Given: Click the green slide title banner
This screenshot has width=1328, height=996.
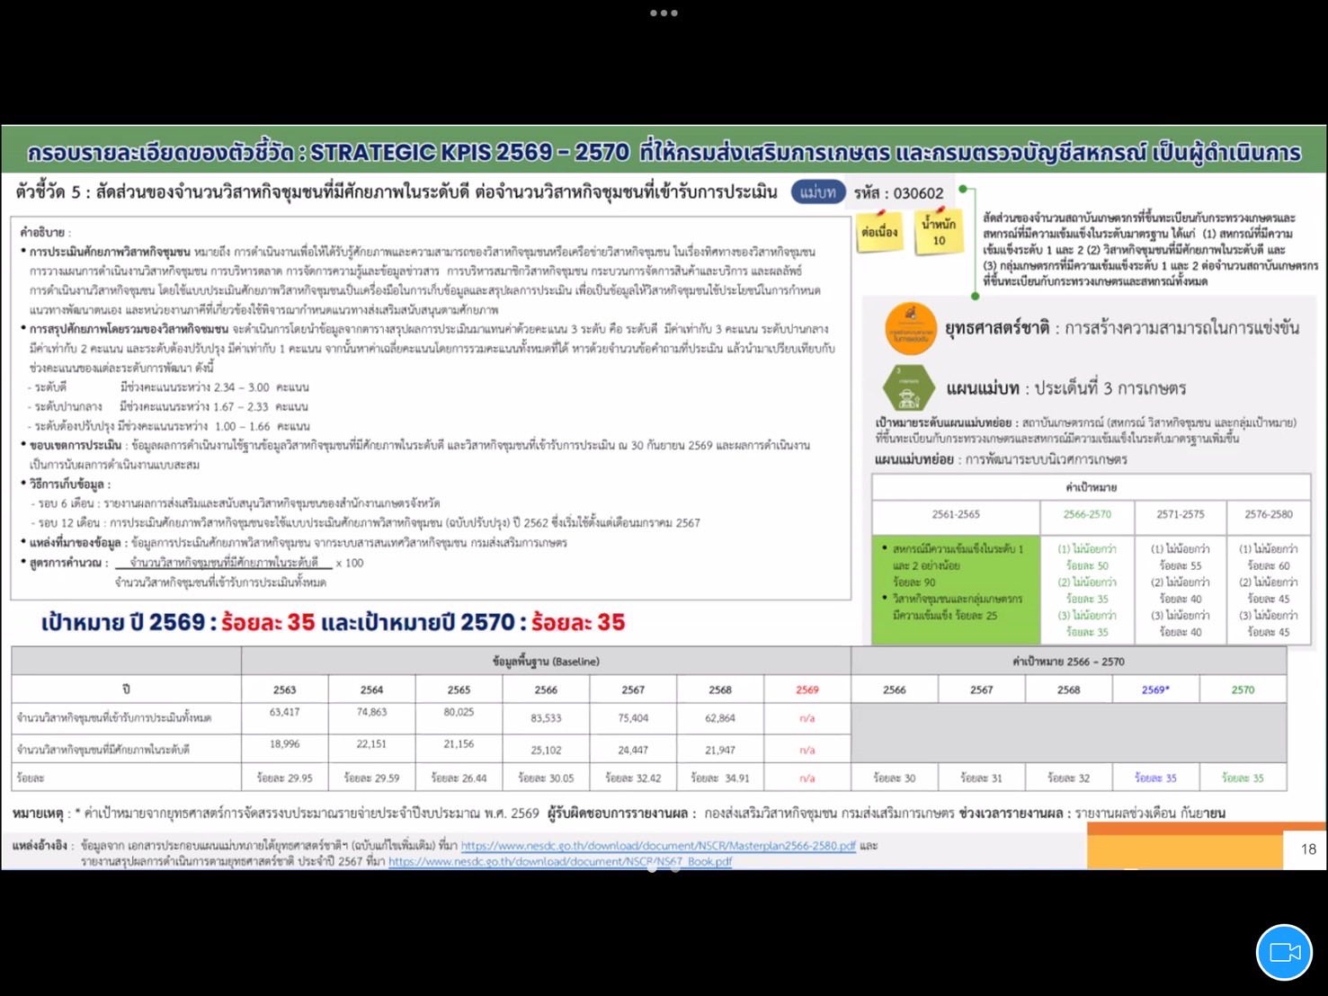Looking at the screenshot, I should coord(664,152).
